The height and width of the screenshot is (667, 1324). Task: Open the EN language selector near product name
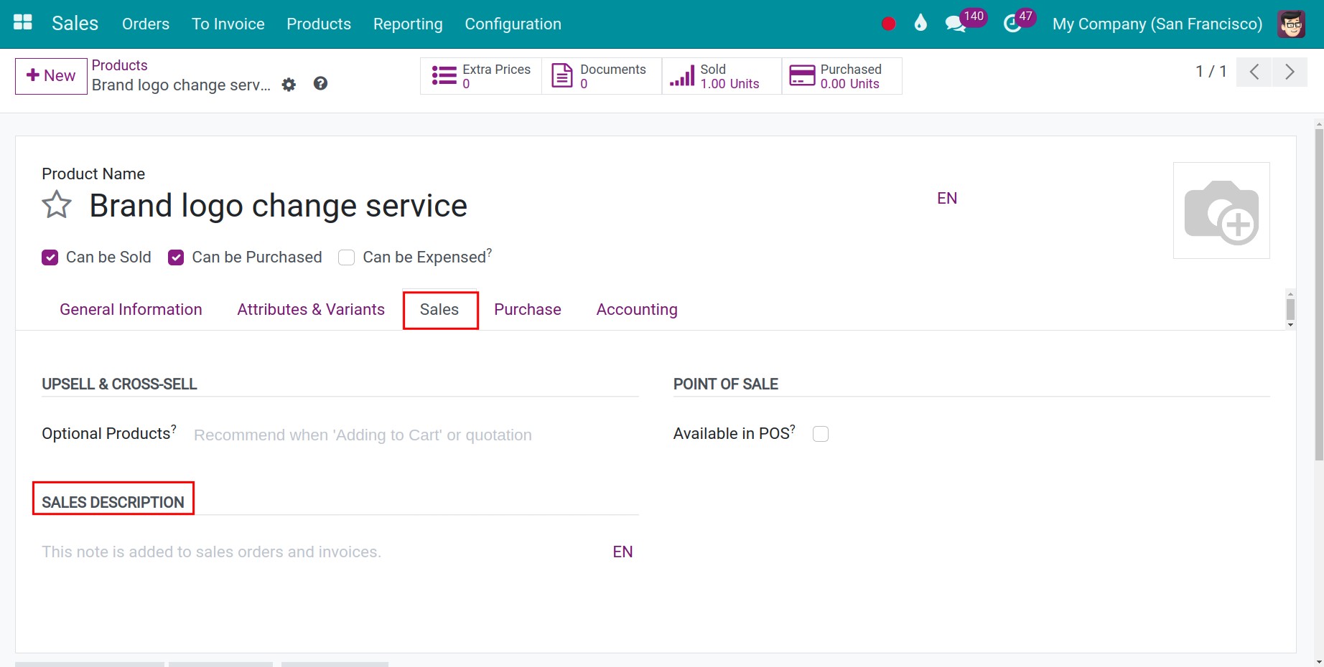tap(946, 198)
